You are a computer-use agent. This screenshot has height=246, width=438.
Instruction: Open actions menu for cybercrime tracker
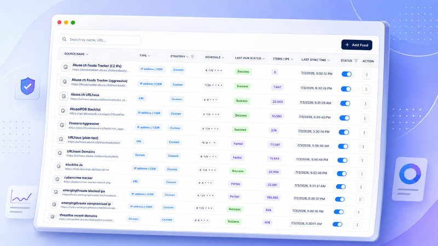pos(361,187)
